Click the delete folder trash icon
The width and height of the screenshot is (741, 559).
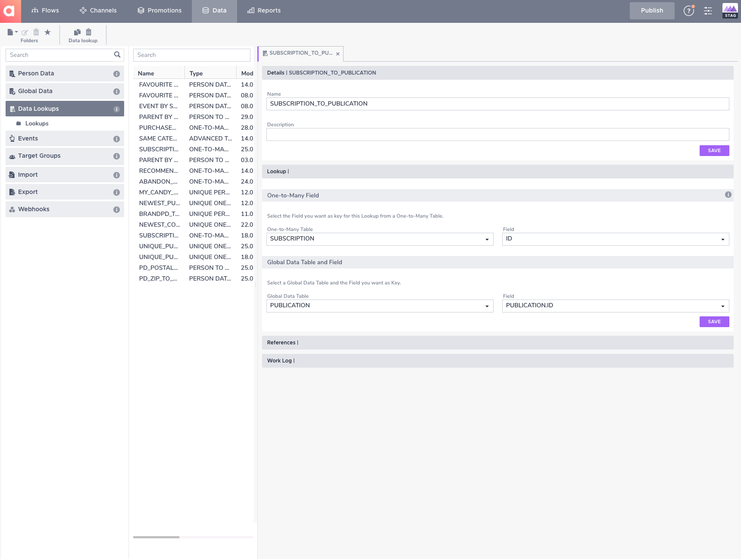tap(36, 32)
